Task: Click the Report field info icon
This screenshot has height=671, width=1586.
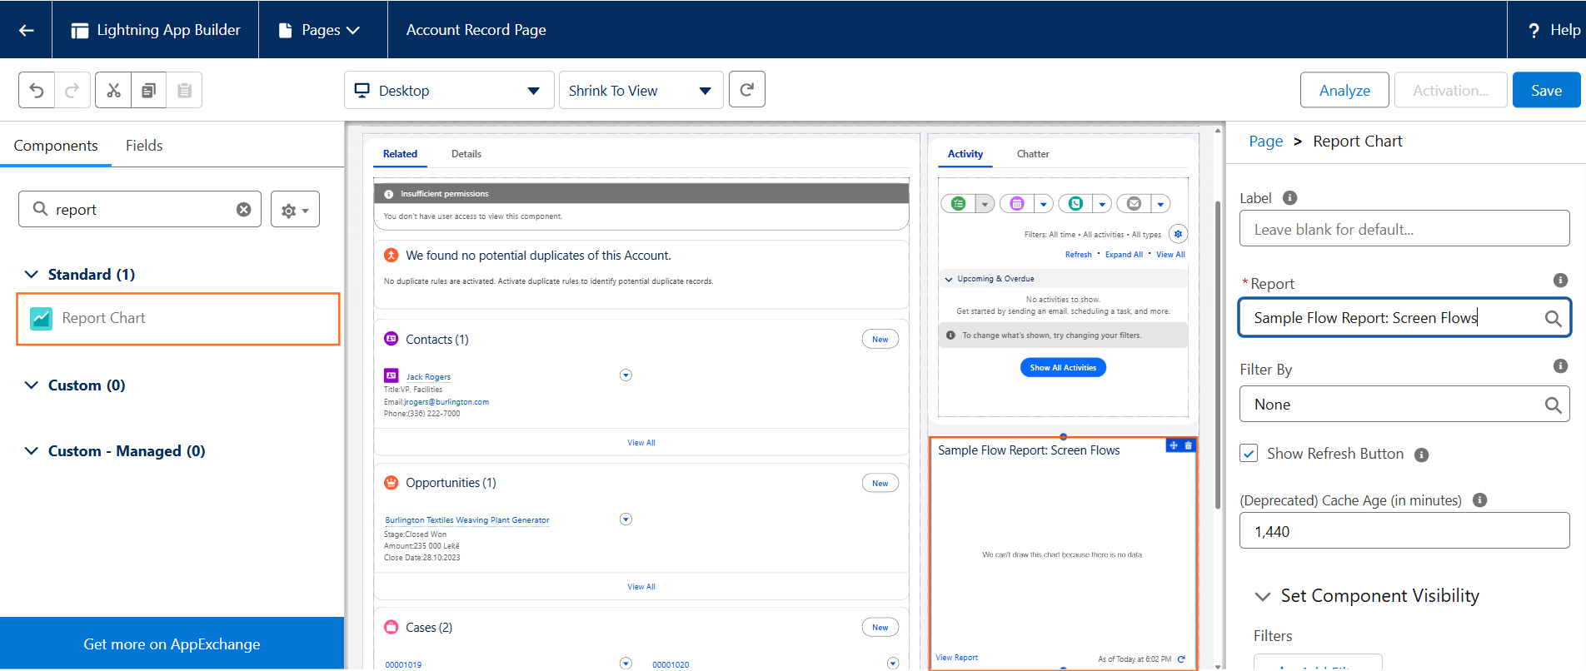Action: click(1561, 281)
